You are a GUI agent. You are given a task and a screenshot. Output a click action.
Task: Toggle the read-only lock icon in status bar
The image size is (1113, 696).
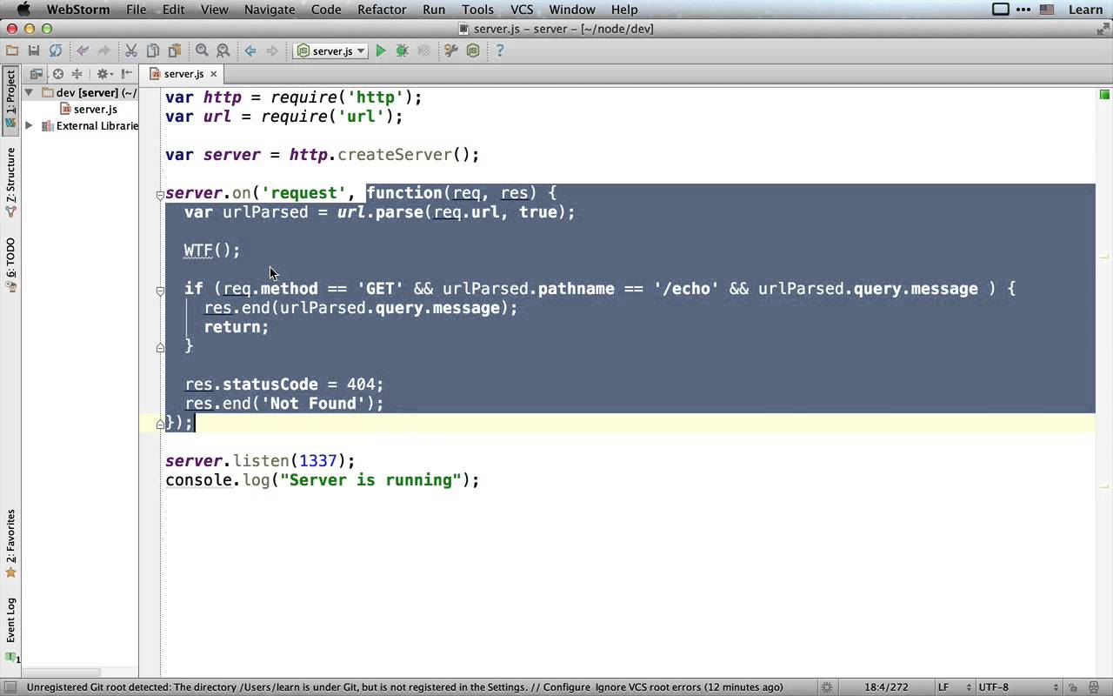click(1074, 687)
